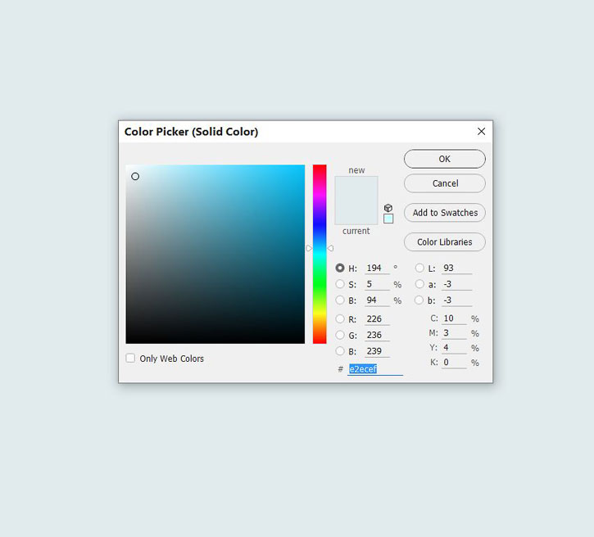Click Cancel in Color Picker
Viewport: 594px width, 537px height.
pyautogui.click(x=445, y=183)
